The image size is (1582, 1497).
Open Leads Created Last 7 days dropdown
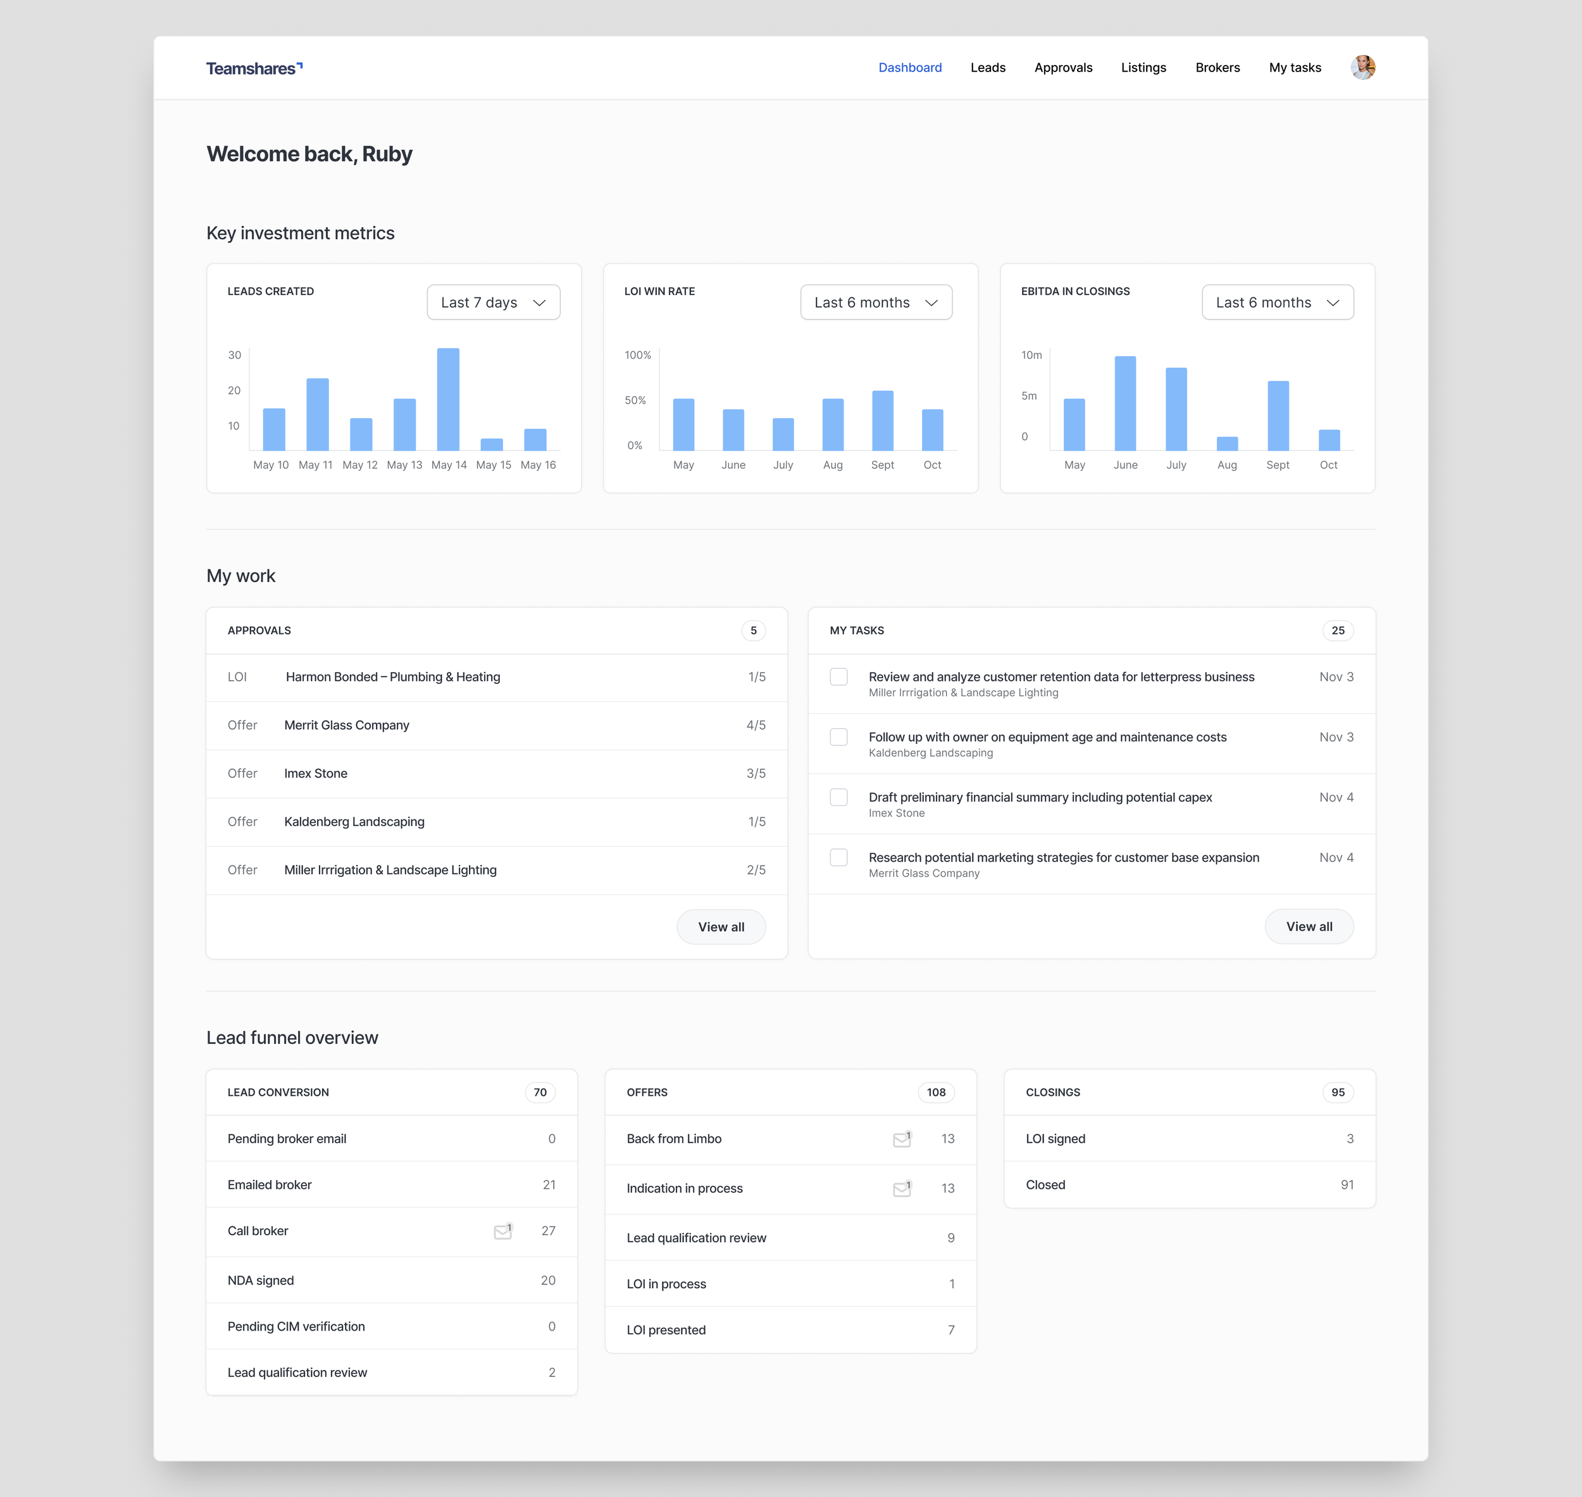494,302
